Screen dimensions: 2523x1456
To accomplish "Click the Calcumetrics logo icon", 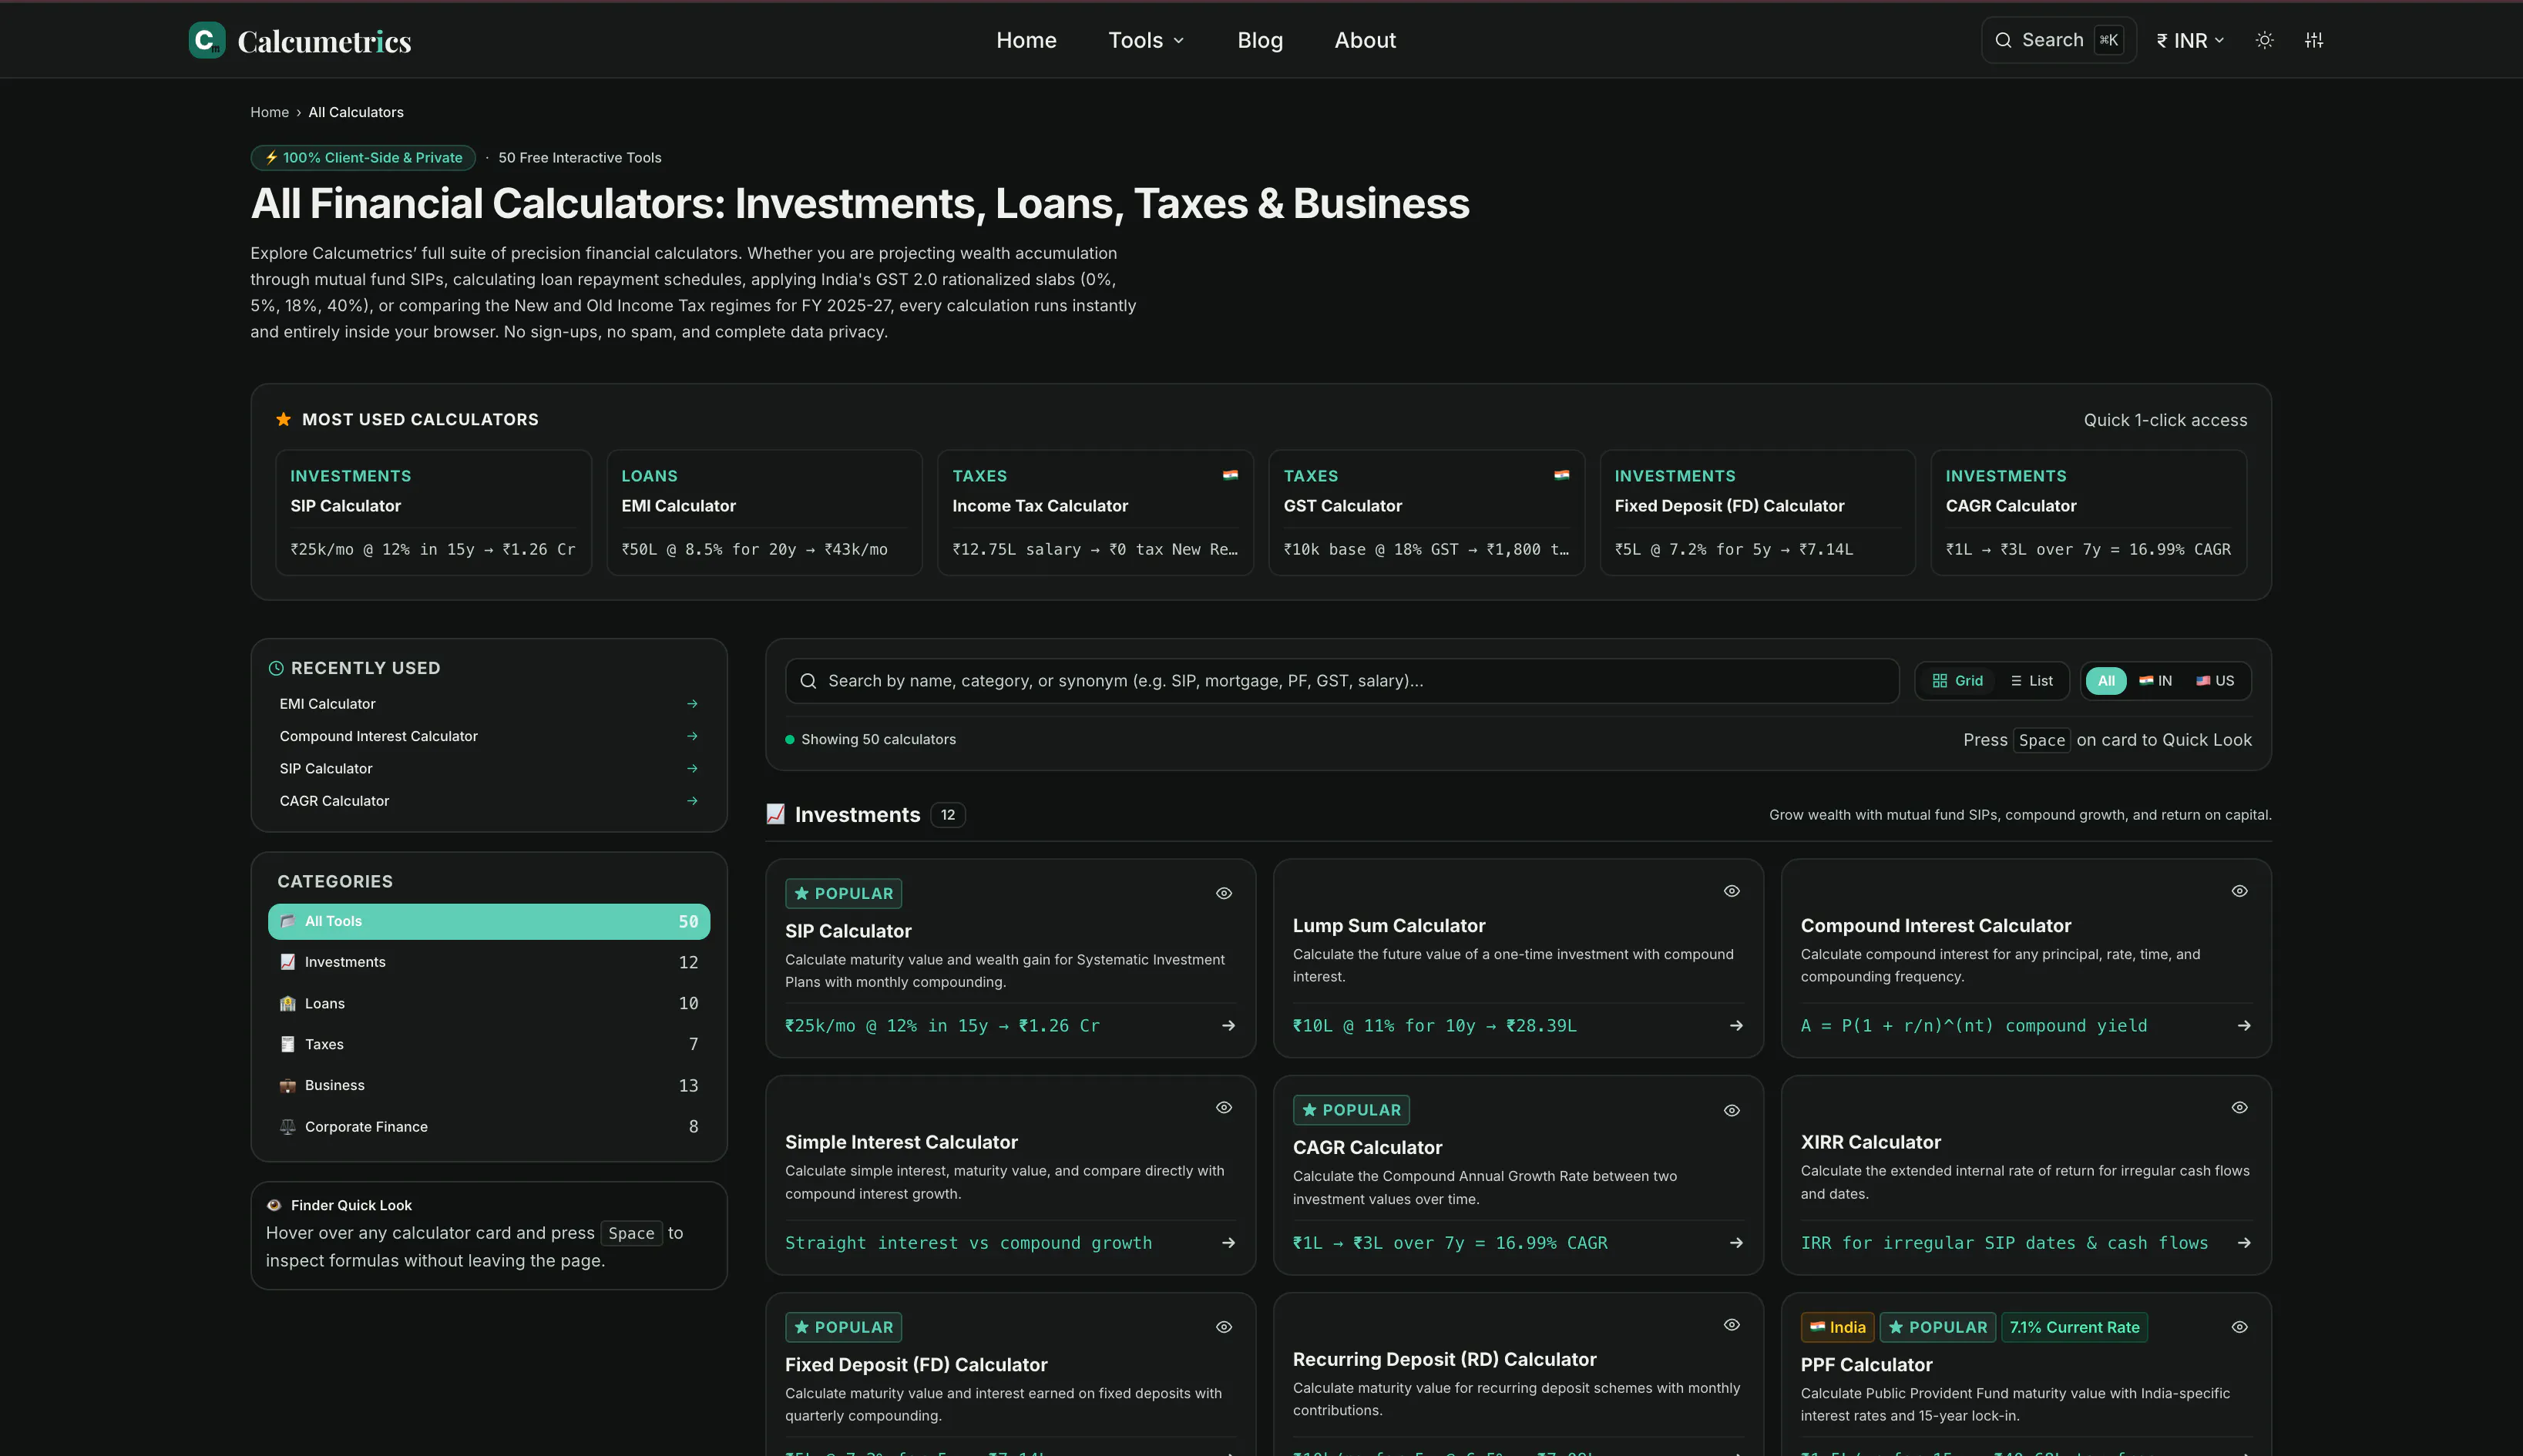I will click(207, 40).
